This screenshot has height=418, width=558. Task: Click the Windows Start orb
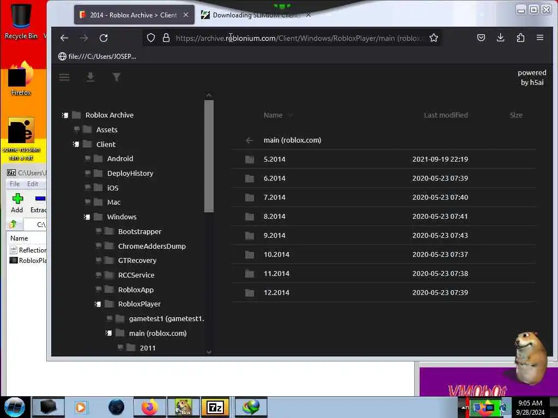point(15,407)
